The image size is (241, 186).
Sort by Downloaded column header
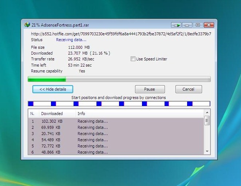[57, 114]
